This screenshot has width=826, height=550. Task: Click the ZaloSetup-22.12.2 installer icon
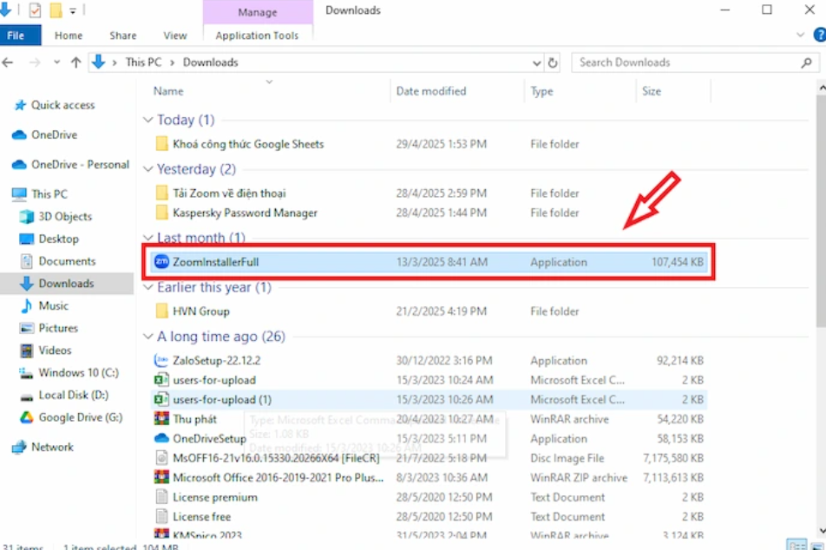[x=161, y=361]
